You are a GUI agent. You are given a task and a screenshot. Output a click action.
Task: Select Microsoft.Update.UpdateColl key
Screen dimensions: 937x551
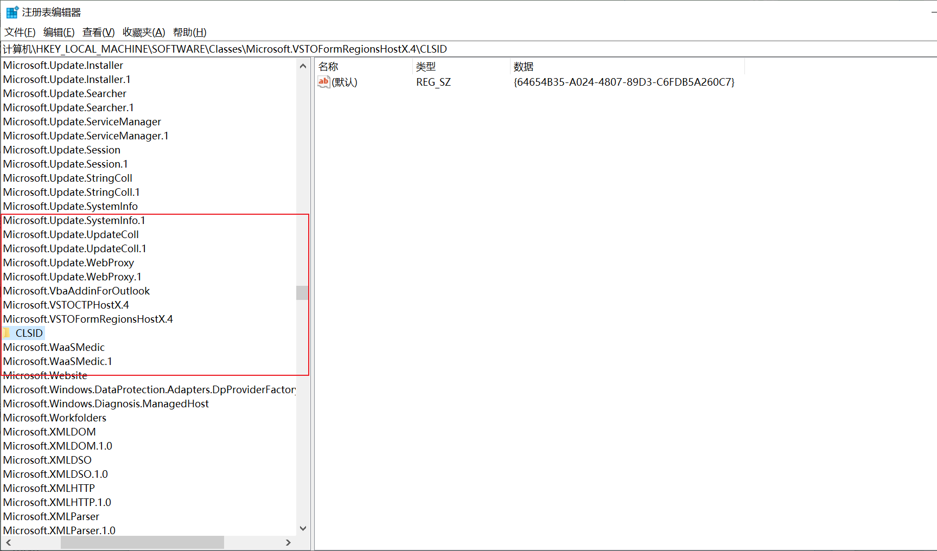point(71,234)
